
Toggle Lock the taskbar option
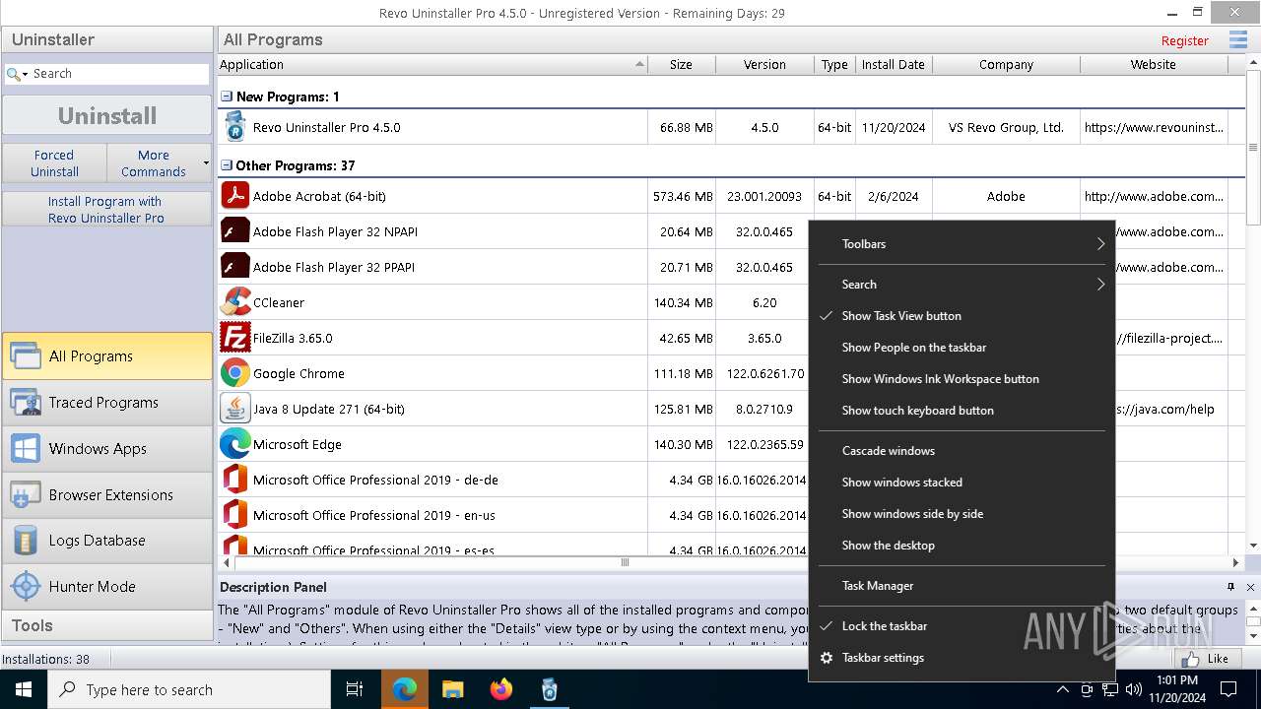pyautogui.click(x=962, y=626)
